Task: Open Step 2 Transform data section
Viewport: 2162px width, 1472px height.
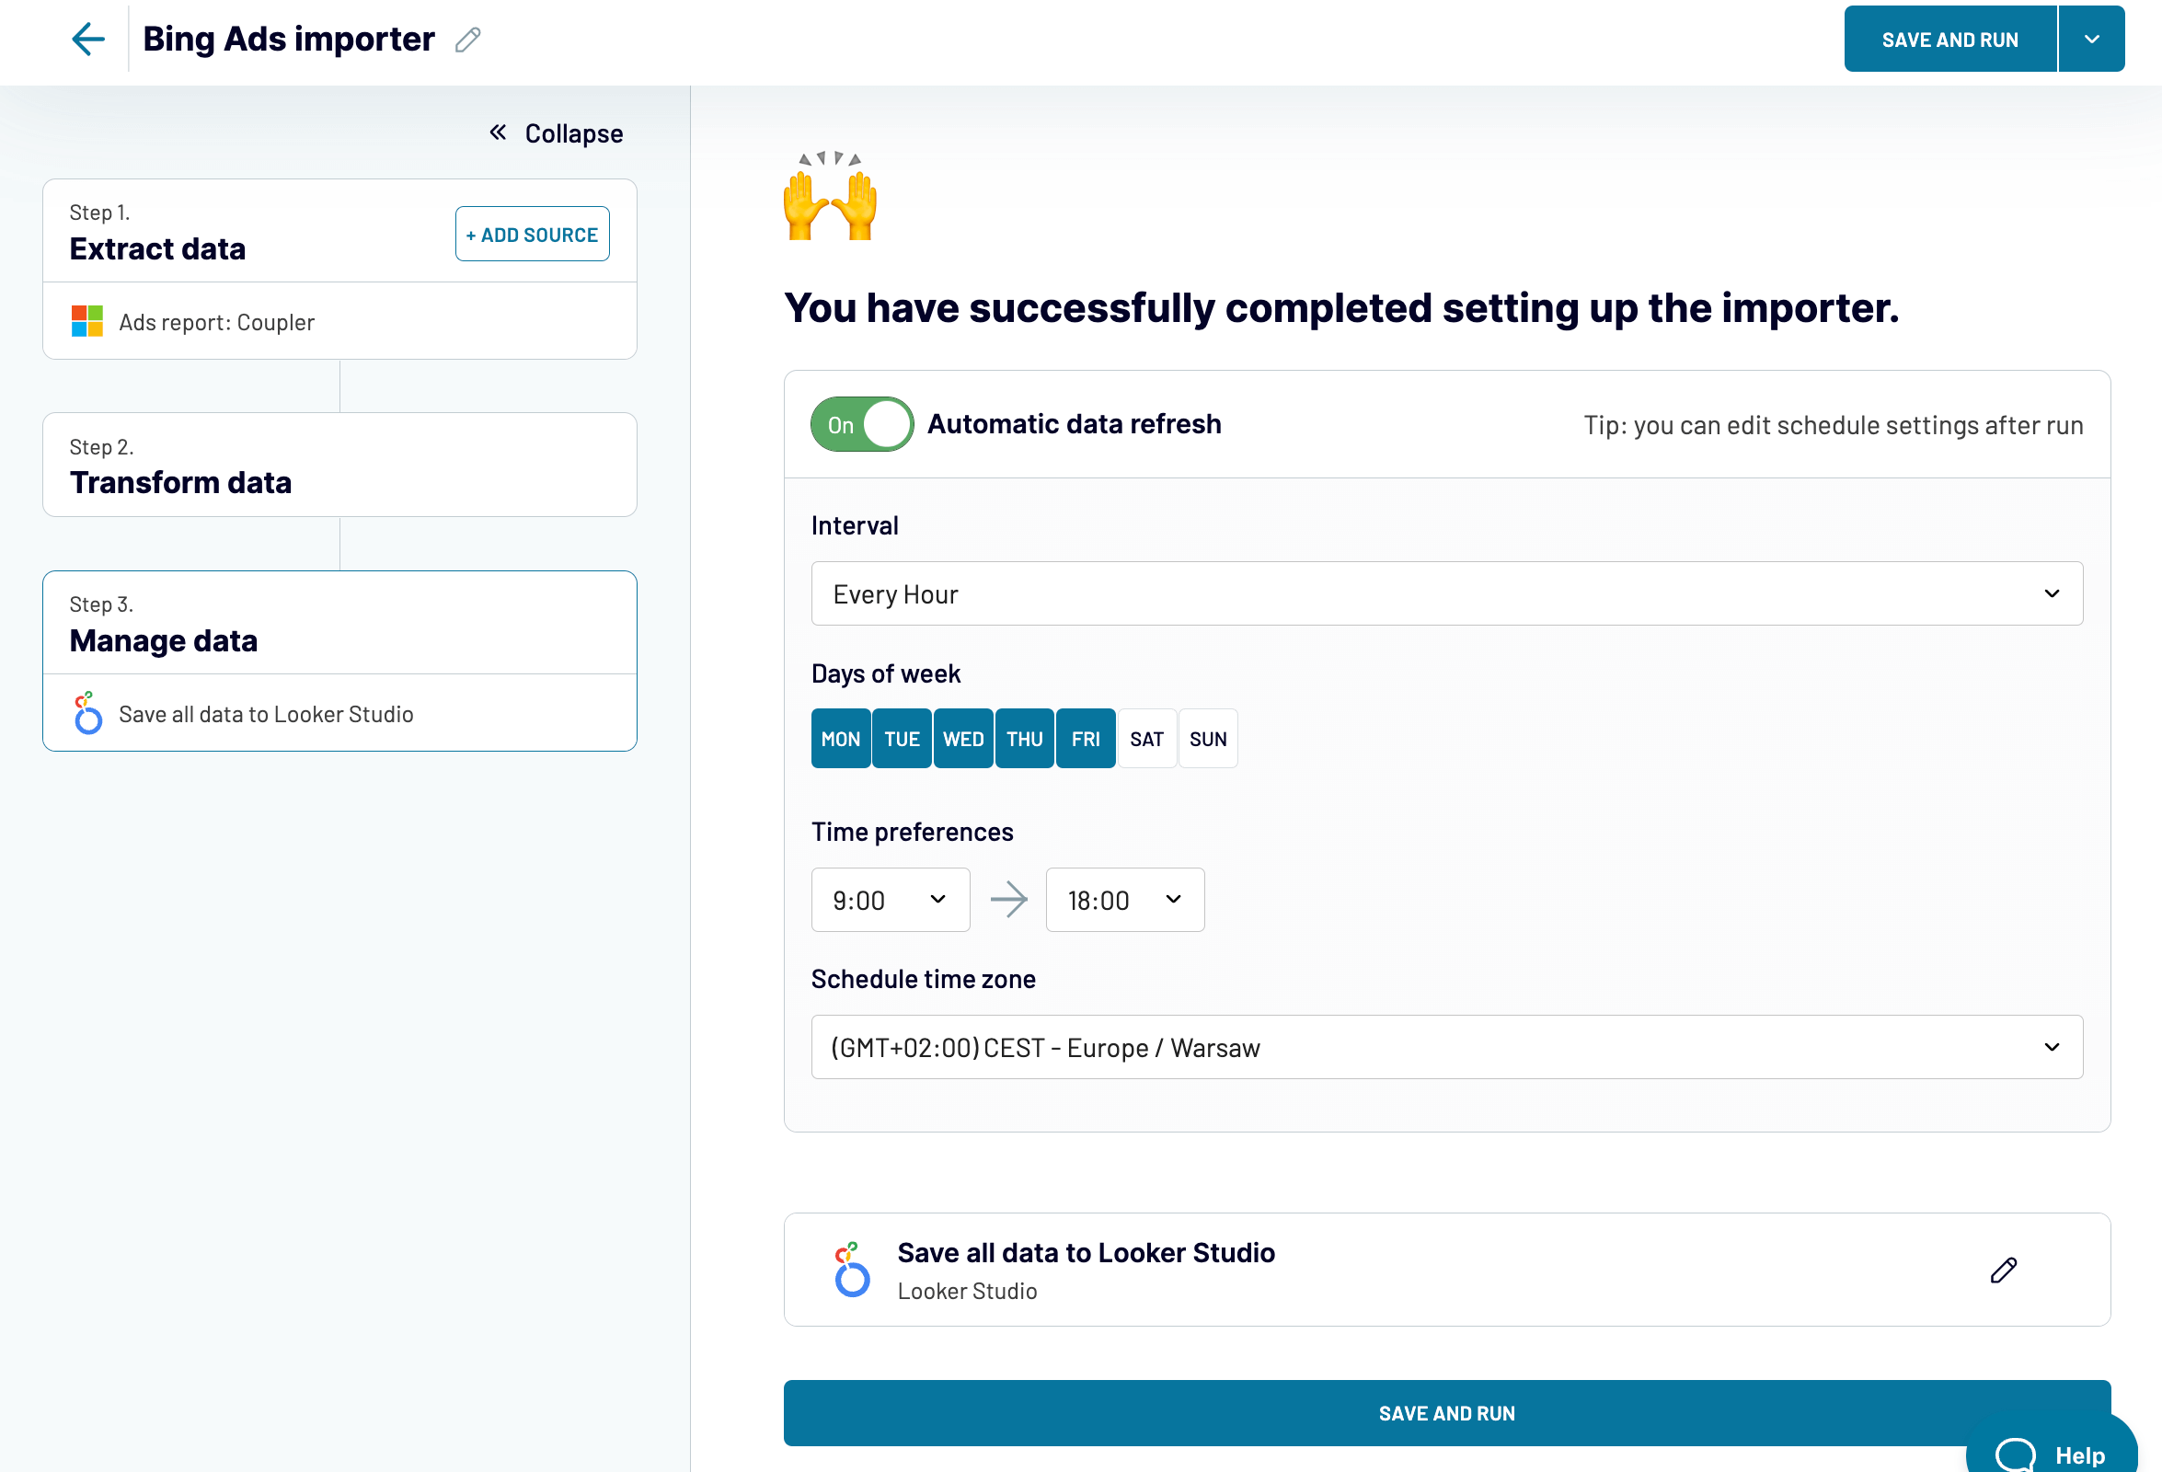Action: coord(339,465)
